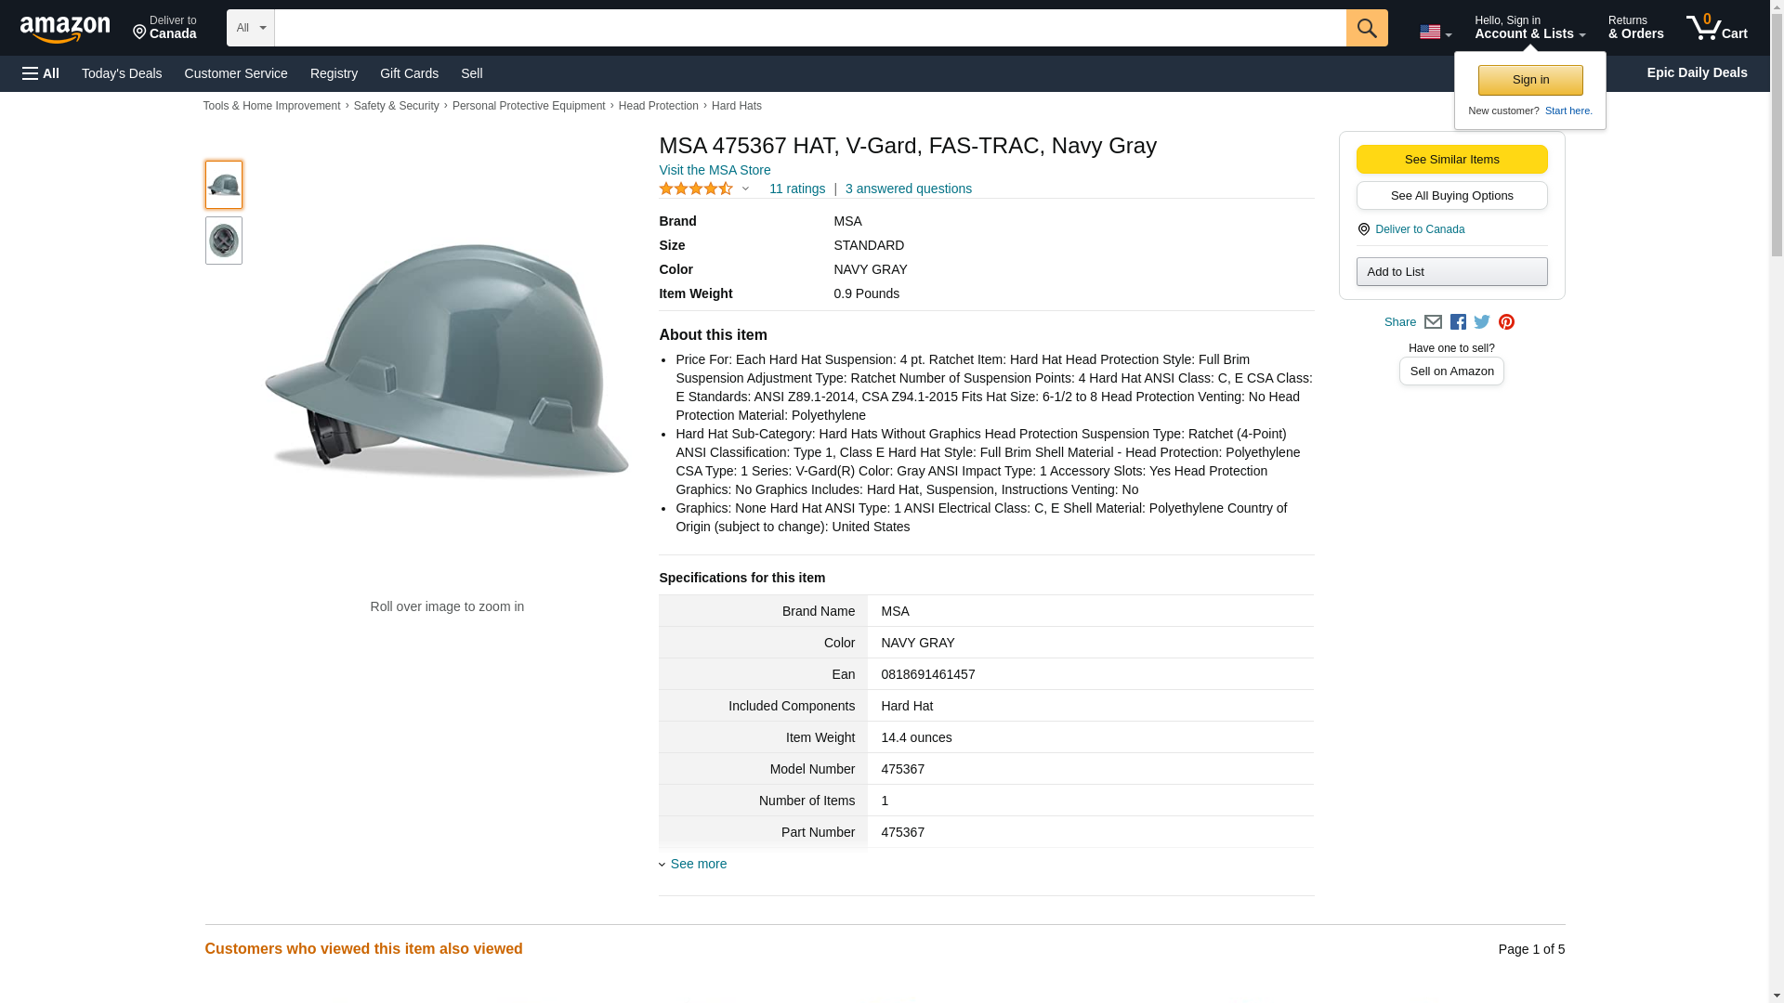Open the Add to List dropdown
This screenshot has height=1003, width=1784.
coord(1451,271)
